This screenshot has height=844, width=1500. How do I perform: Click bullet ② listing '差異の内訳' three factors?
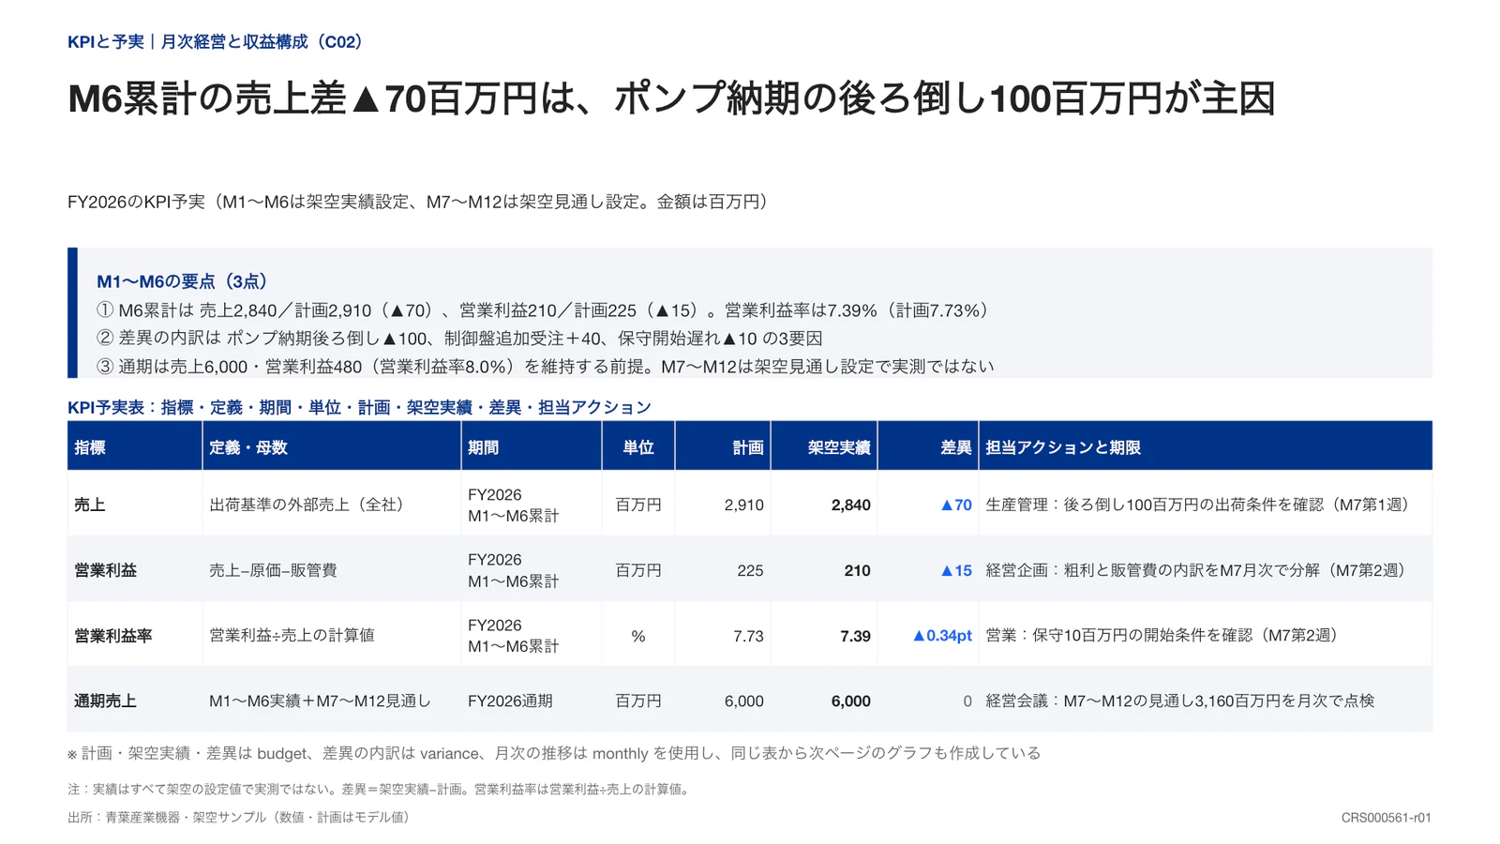coord(460,339)
